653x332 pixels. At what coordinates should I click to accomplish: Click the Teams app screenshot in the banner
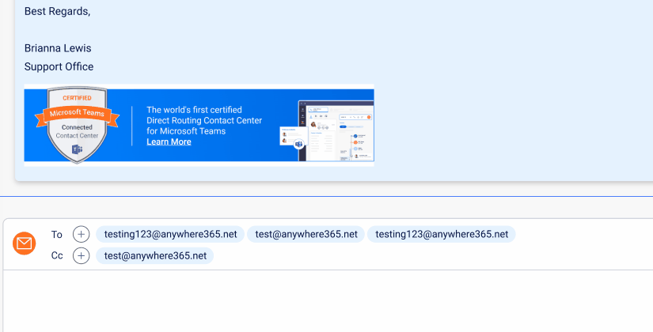(328, 130)
